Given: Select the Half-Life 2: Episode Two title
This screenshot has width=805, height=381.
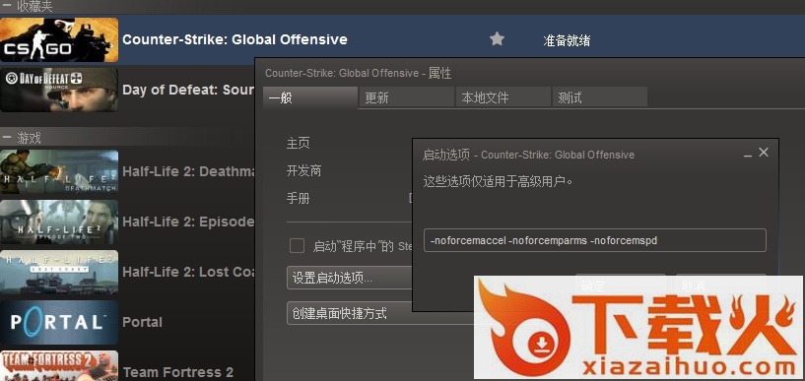Looking at the screenshot, I should (188, 222).
